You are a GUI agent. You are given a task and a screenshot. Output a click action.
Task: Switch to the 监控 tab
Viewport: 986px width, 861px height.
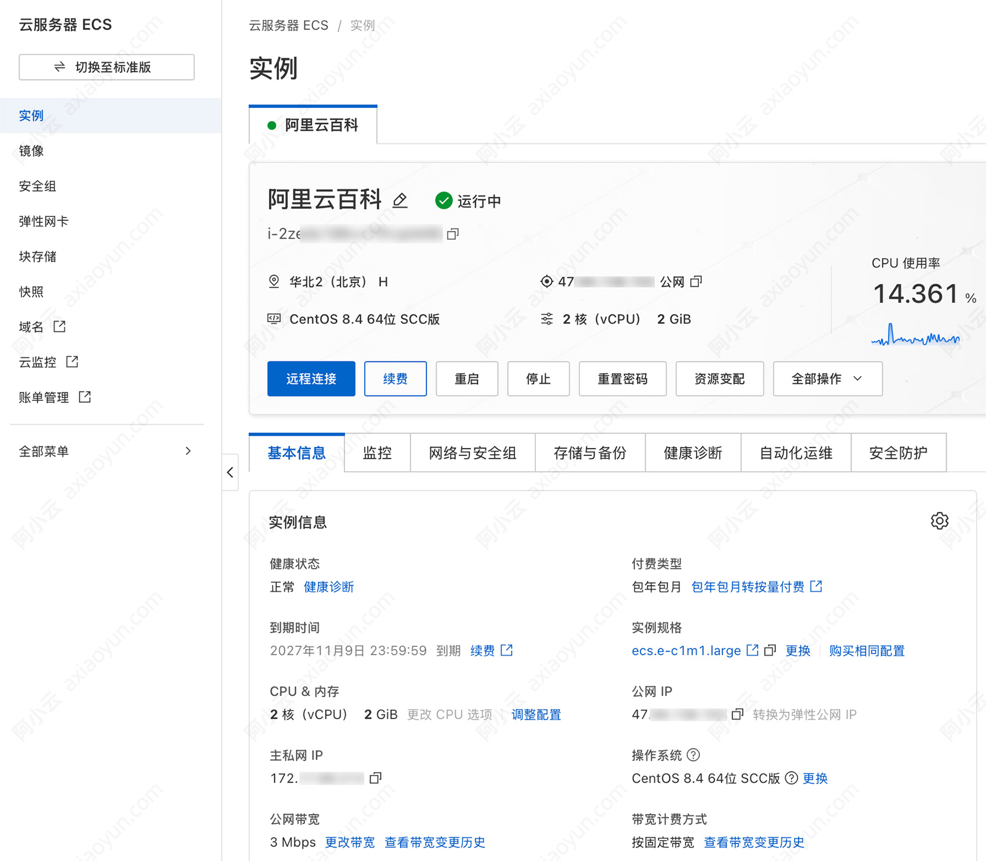[378, 453]
